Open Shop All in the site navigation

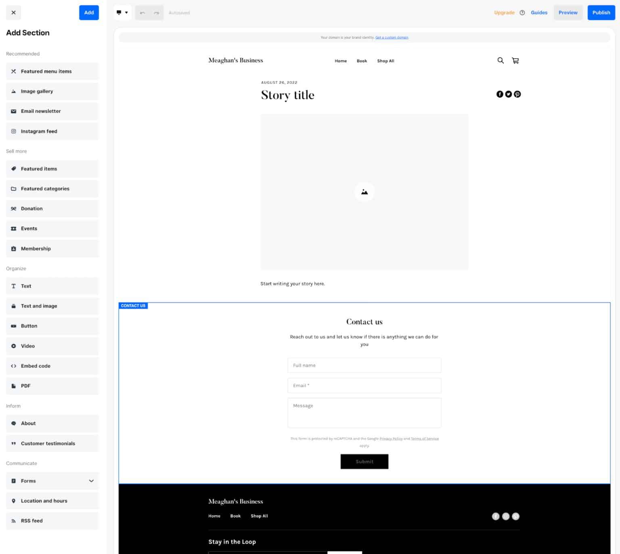[385, 61]
